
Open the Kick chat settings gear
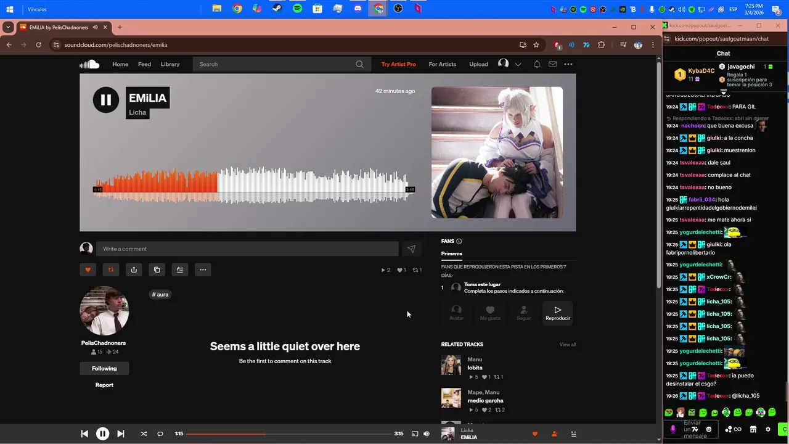(768, 429)
